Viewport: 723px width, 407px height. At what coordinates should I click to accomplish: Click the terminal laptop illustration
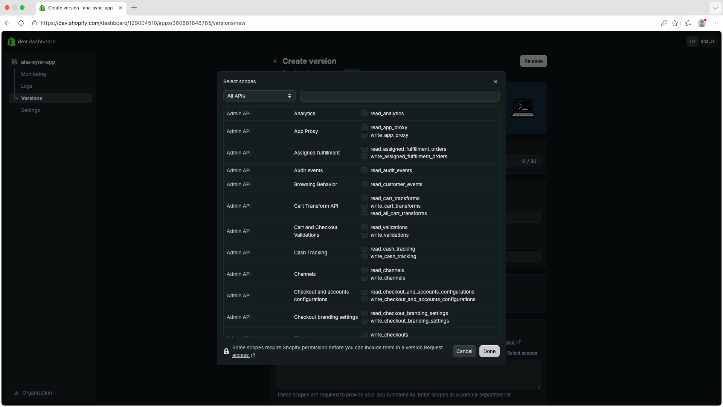coord(523,108)
